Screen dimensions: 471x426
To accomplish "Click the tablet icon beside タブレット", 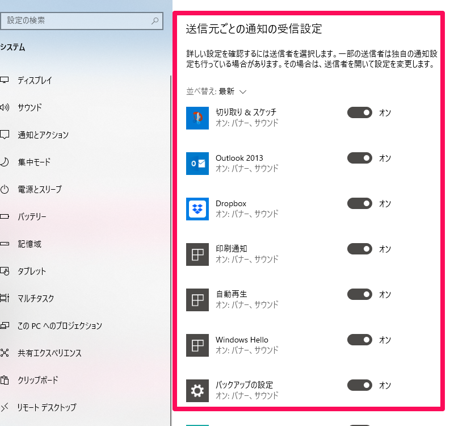I will pyautogui.click(x=5, y=271).
